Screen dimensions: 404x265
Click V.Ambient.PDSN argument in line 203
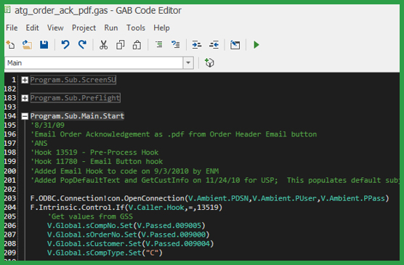(x=219, y=198)
